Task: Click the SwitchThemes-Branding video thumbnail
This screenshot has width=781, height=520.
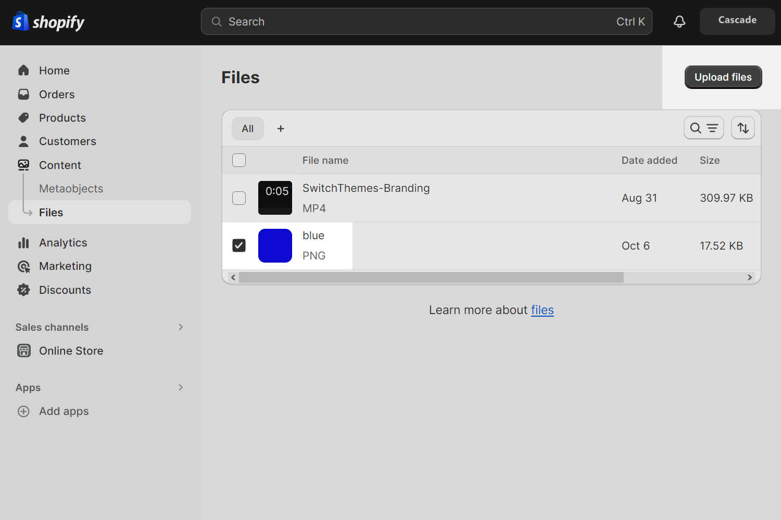Action: click(275, 198)
